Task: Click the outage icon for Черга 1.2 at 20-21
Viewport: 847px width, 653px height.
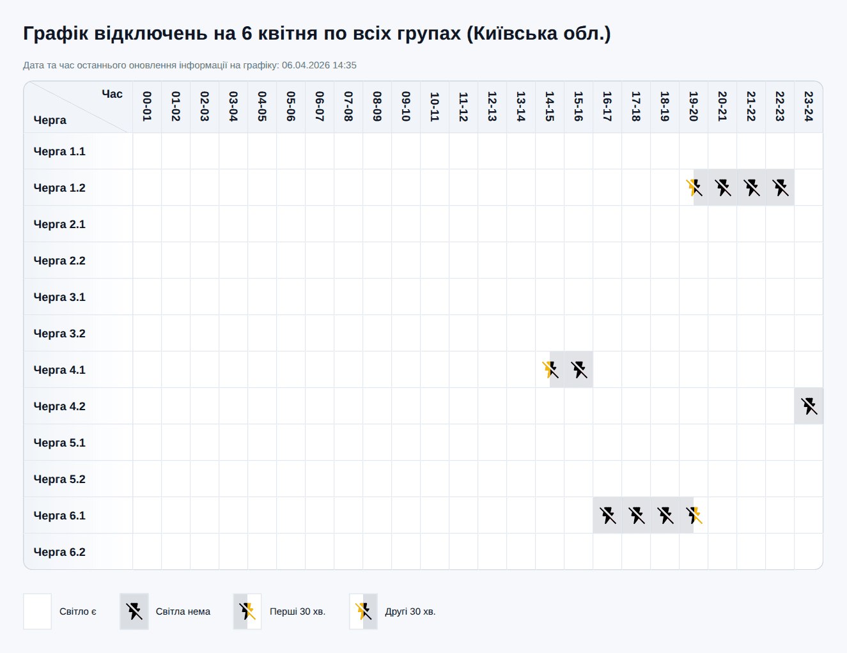Action: pyautogui.click(x=723, y=187)
